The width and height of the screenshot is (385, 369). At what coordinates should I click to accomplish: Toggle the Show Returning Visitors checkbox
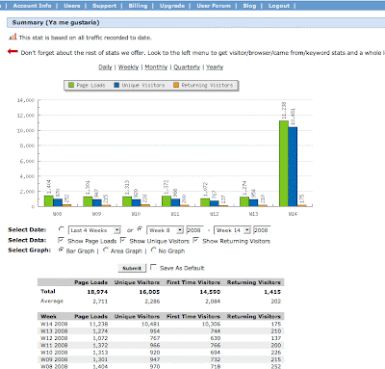[196, 240]
